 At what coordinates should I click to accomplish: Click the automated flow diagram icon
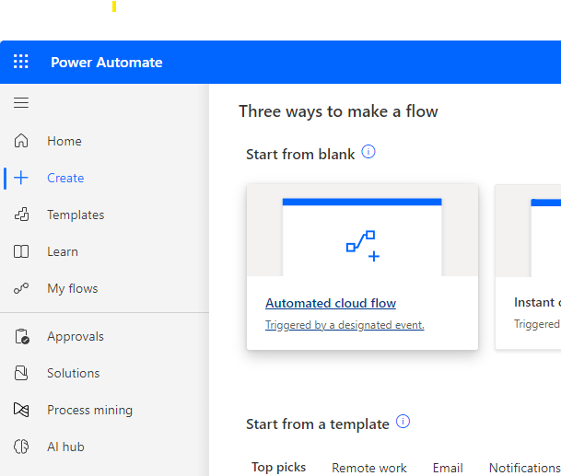click(363, 246)
